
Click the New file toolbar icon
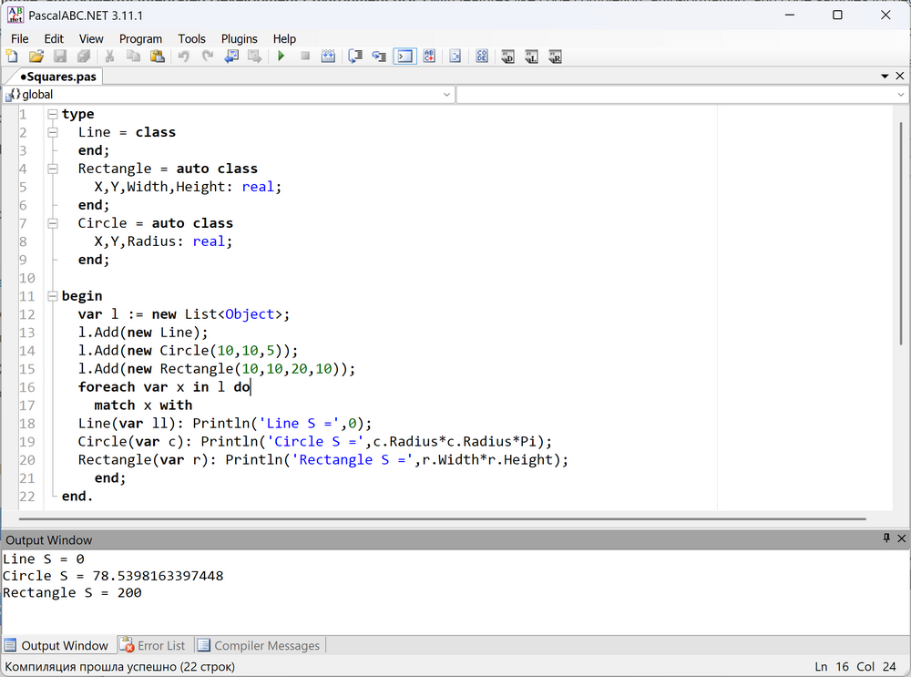tap(13, 56)
